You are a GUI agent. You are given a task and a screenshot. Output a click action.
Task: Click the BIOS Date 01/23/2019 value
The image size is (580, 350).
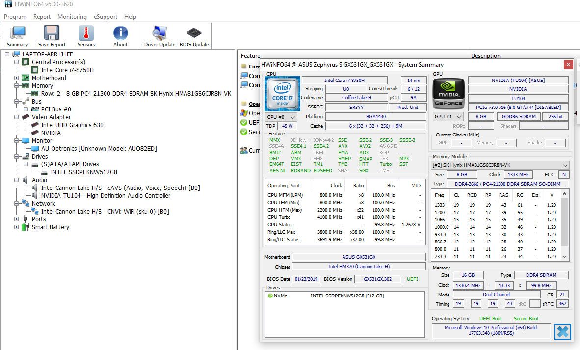click(x=306, y=279)
